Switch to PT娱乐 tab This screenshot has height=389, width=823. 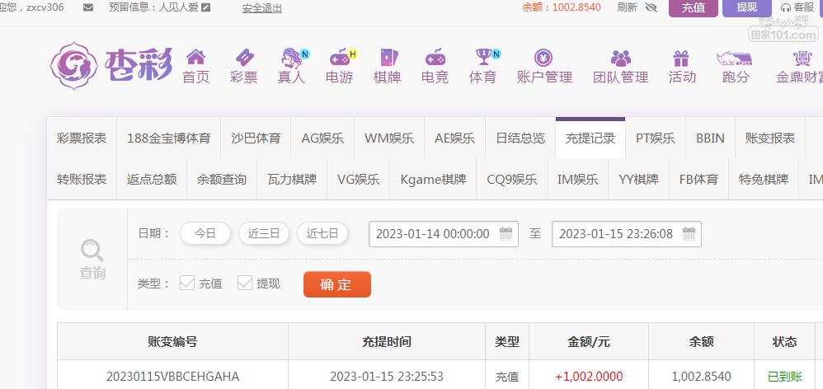(655, 138)
